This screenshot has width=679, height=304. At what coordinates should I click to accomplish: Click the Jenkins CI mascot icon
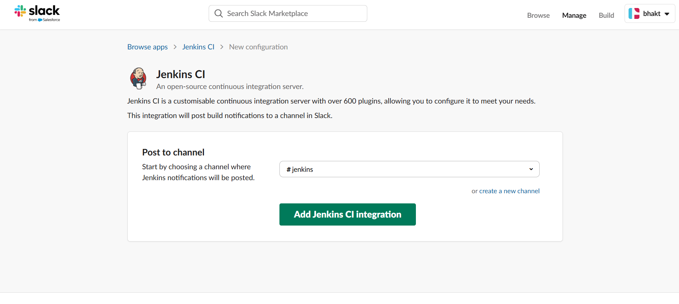tap(138, 78)
